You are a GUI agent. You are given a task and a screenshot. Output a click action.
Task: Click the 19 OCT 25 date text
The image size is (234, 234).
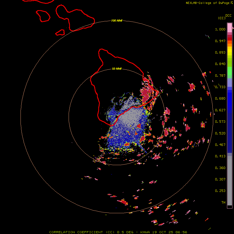162,232
